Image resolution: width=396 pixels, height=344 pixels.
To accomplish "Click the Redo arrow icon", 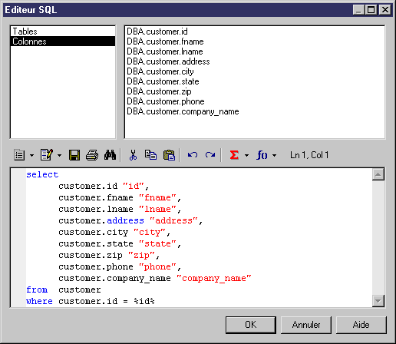I will click(210, 155).
